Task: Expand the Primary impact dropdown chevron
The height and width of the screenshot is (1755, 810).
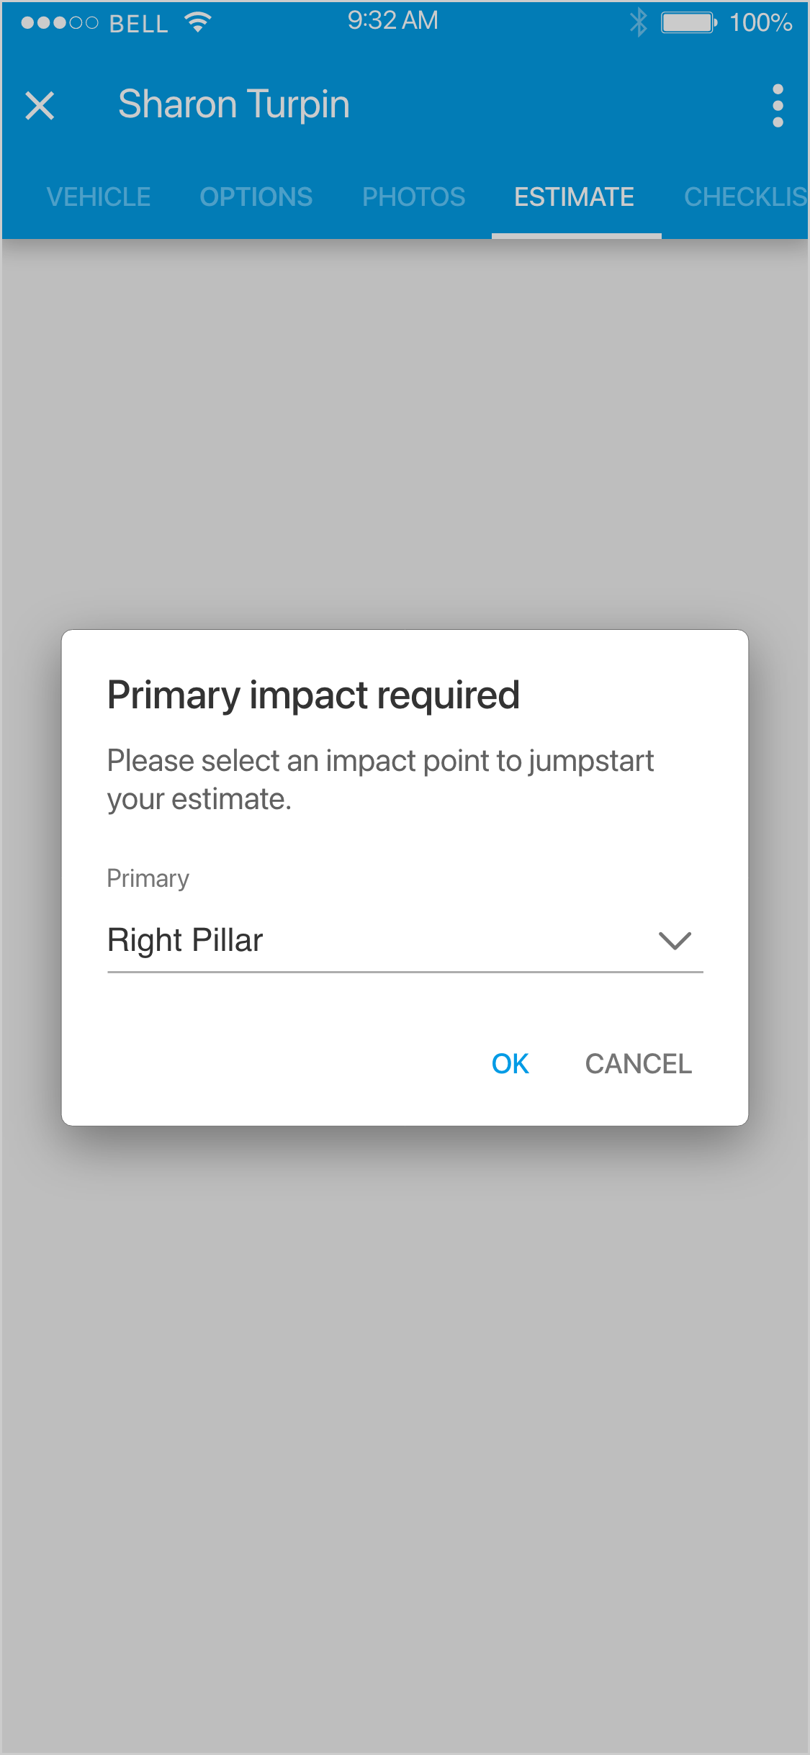Action: pyautogui.click(x=675, y=940)
